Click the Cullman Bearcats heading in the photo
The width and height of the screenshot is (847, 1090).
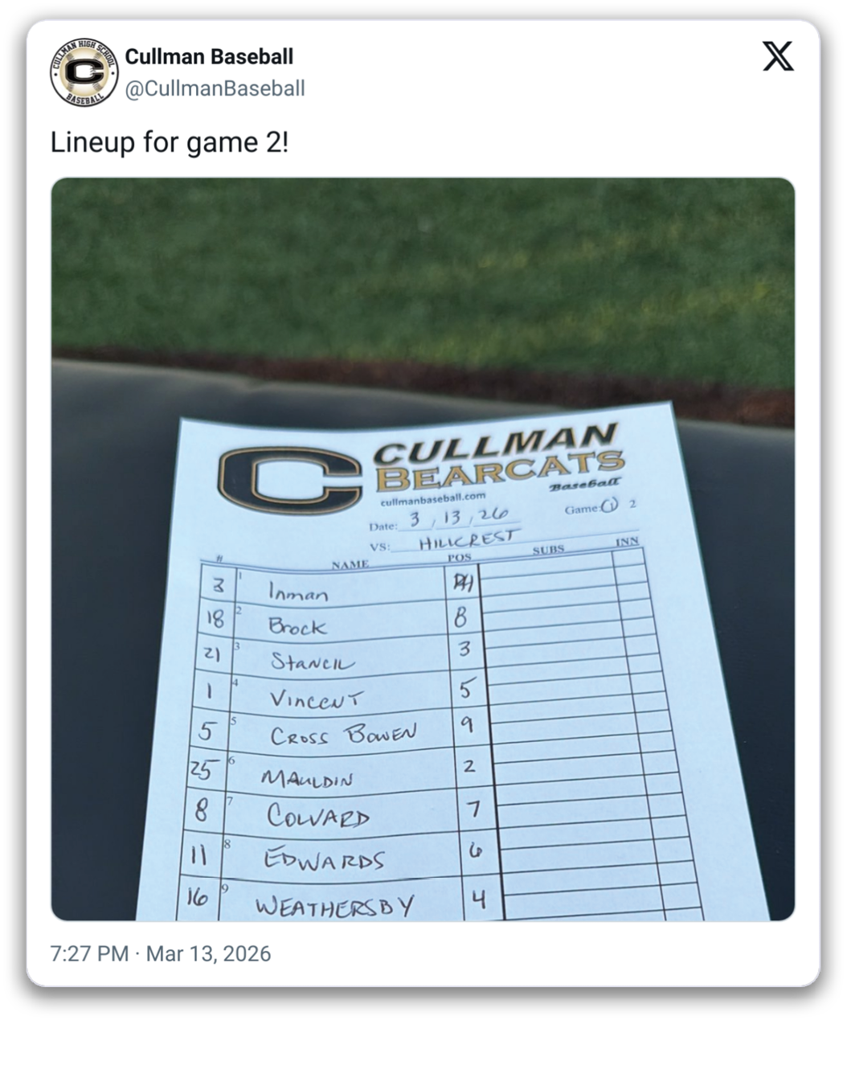click(500, 460)
